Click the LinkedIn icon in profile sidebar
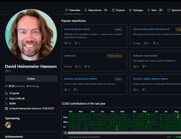The image size is (181, 139). (x=6, y=109)
